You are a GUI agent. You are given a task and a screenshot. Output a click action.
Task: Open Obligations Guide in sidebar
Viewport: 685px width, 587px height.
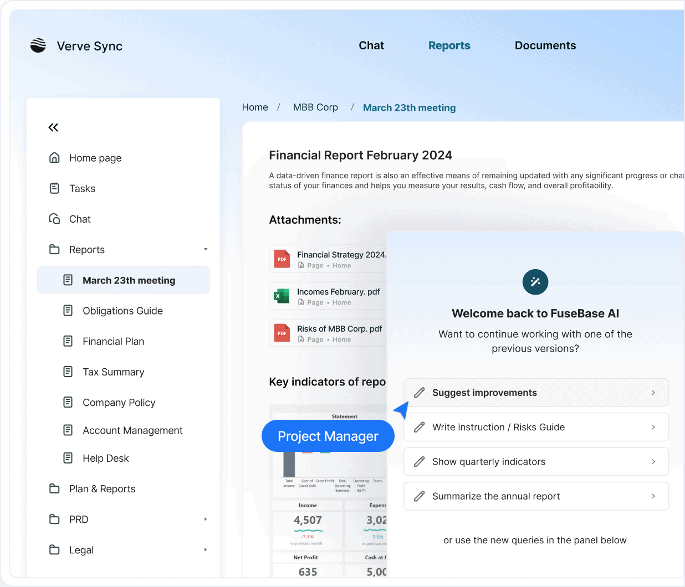[122, 311]
